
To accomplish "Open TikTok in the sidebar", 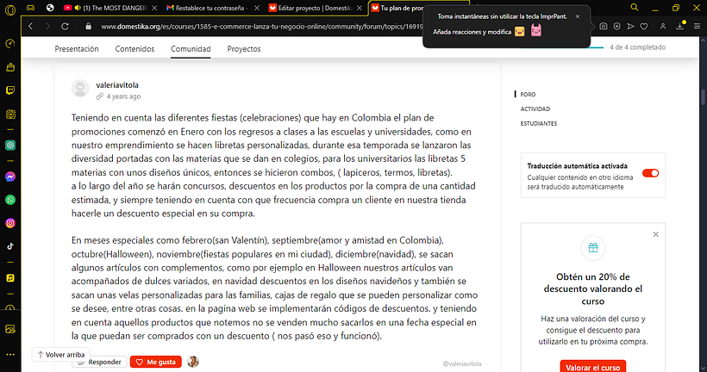I will 10,246.
